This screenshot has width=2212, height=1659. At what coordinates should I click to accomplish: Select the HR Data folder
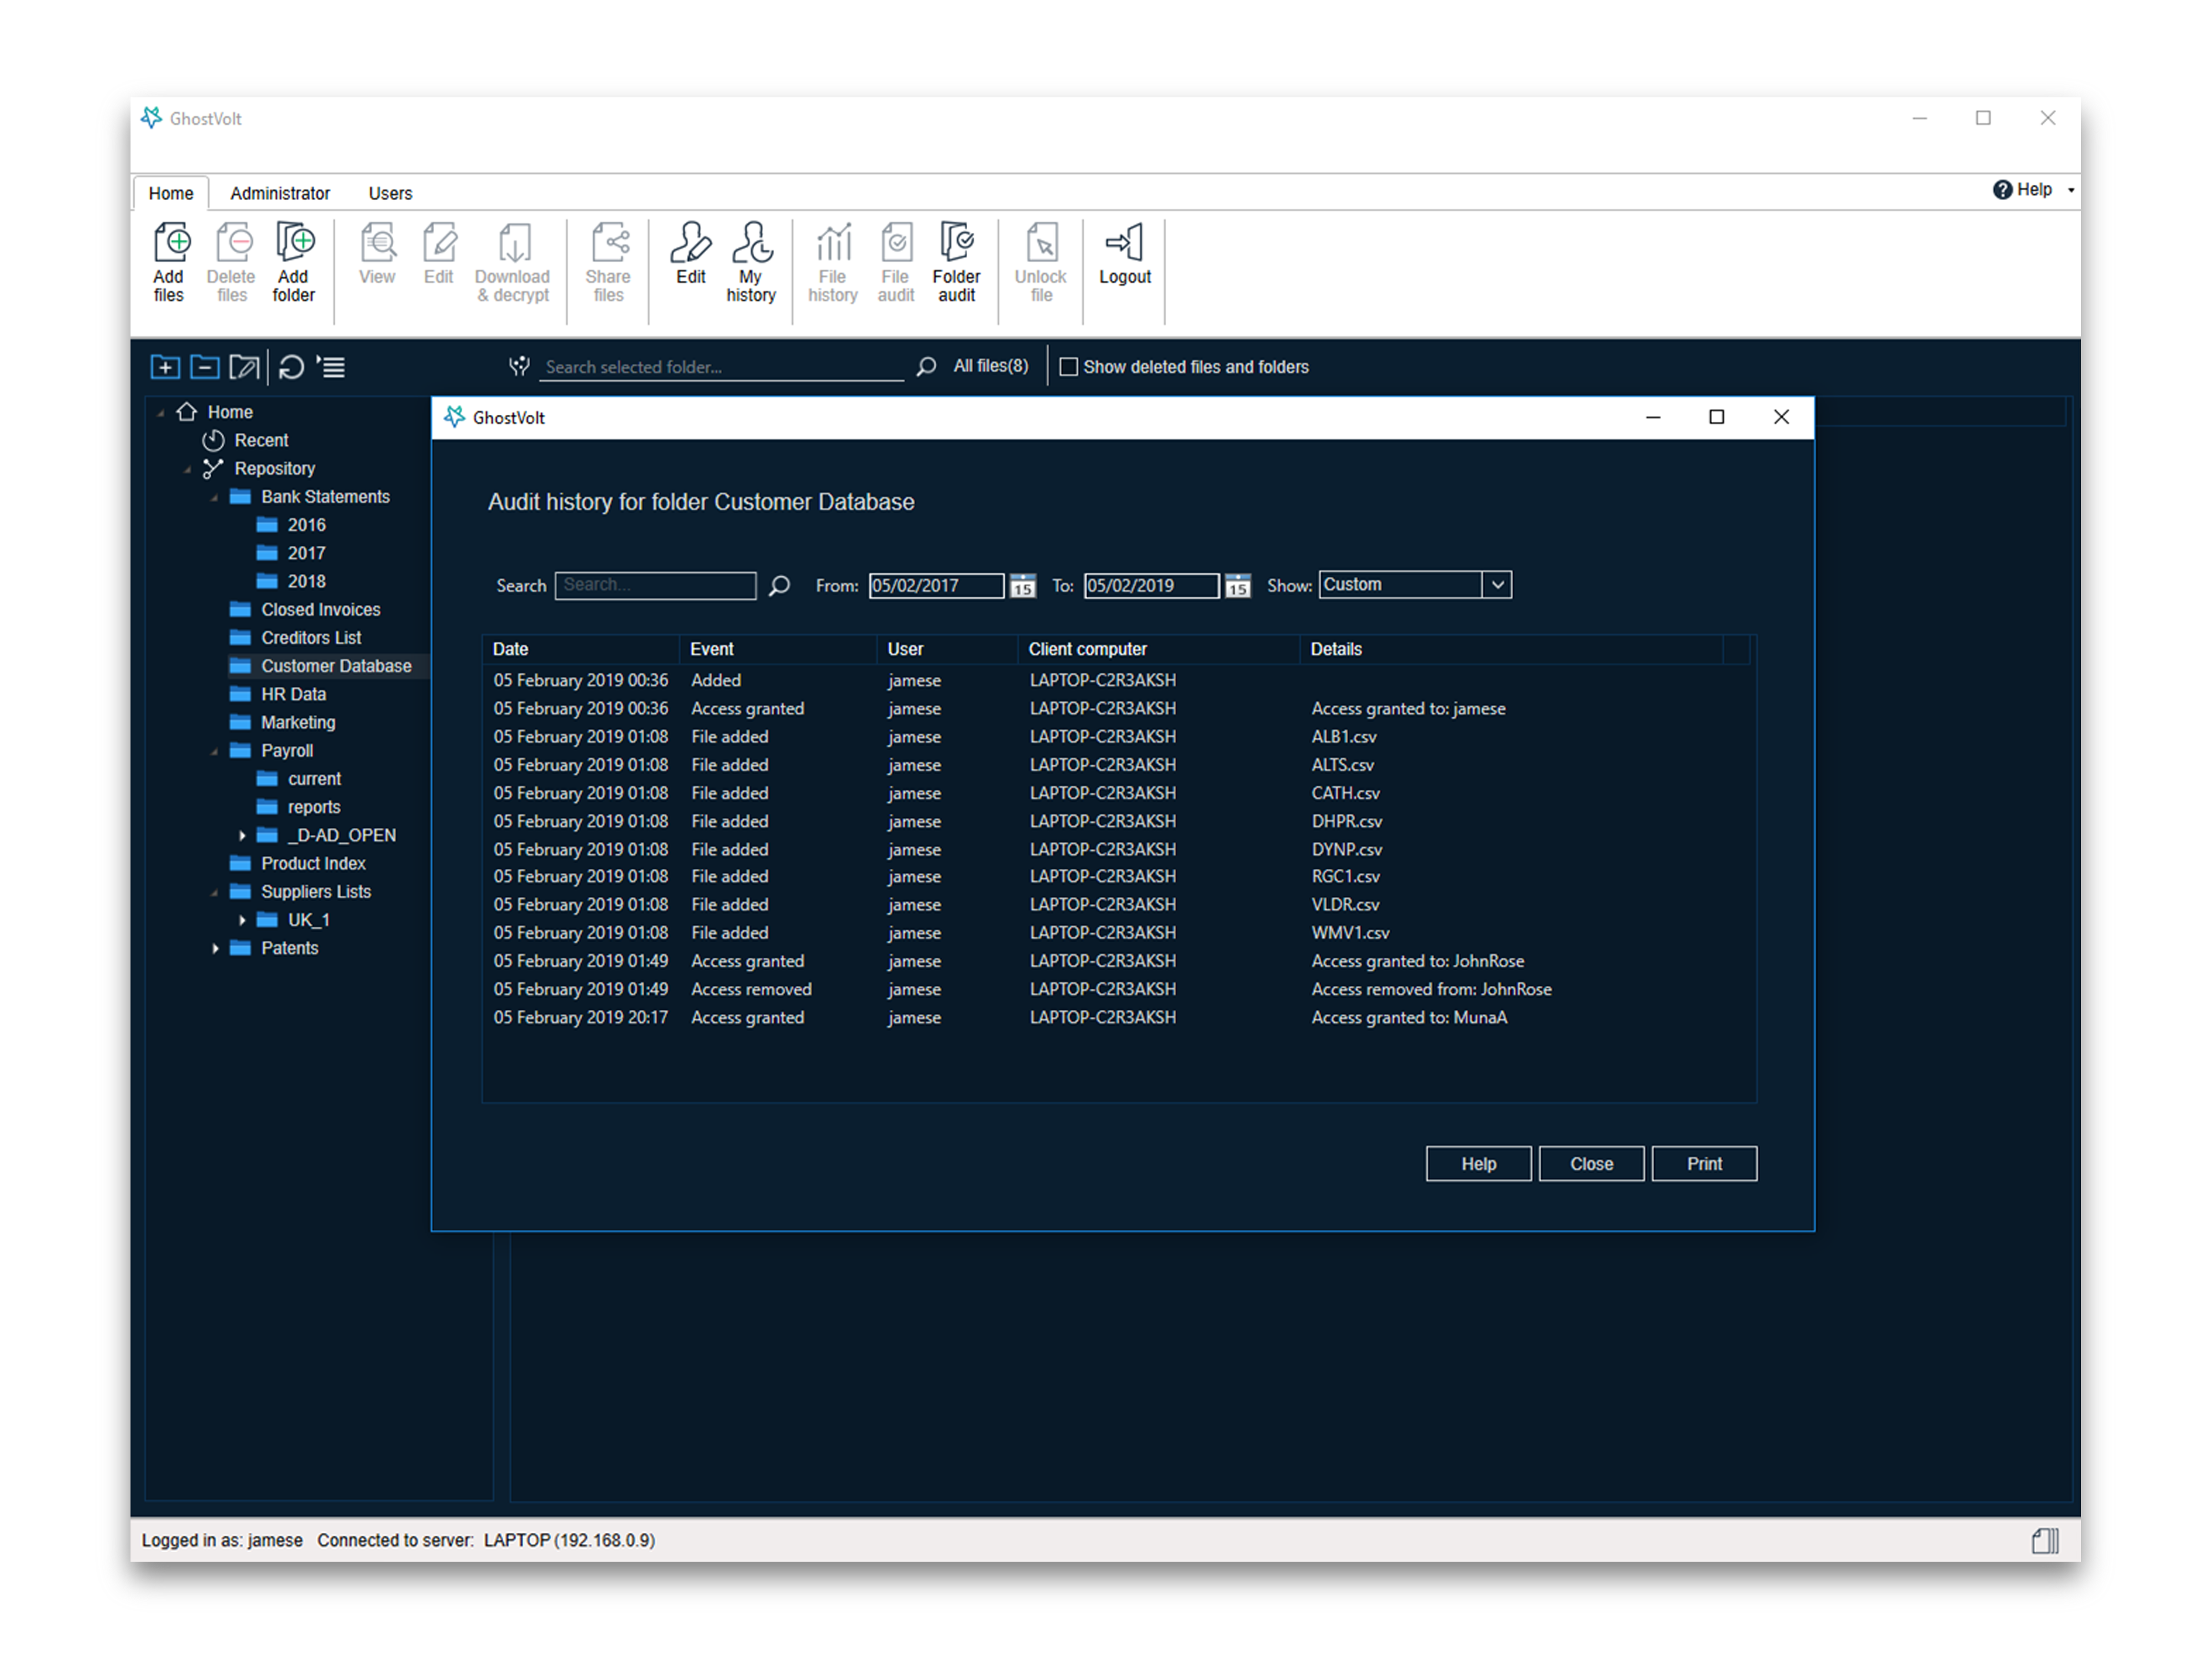click(x=293, y=694)
